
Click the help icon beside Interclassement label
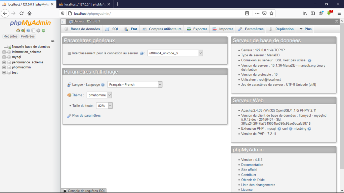(142, 53)
